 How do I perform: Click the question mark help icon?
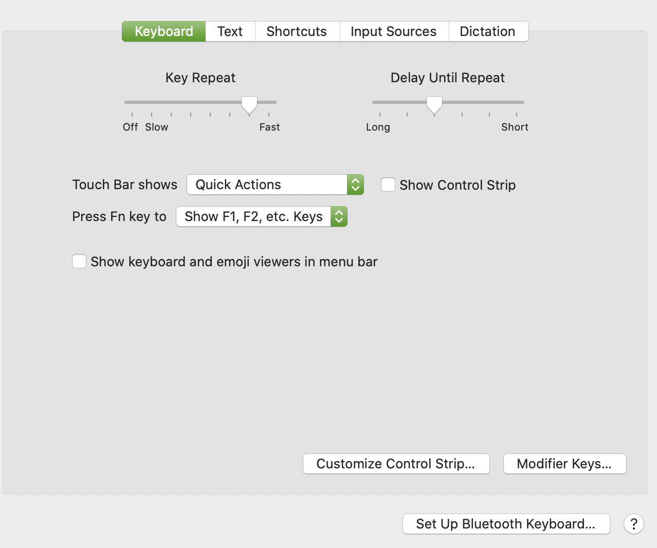tap(633, 524)
